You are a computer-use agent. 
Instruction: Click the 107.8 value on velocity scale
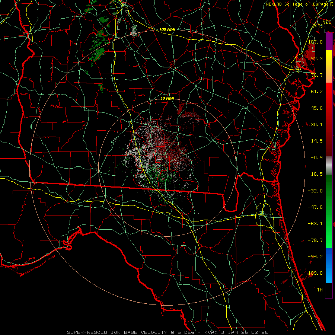(x=315, y=42)
